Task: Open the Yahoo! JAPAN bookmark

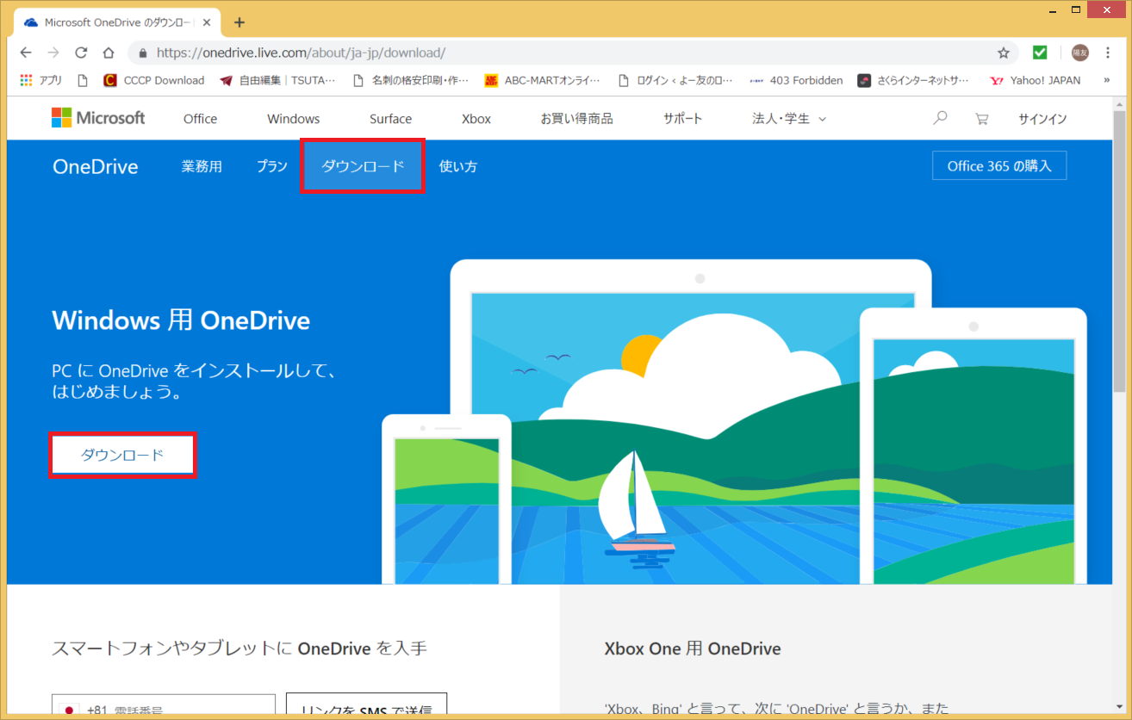Action: (x=1035, y=80)
